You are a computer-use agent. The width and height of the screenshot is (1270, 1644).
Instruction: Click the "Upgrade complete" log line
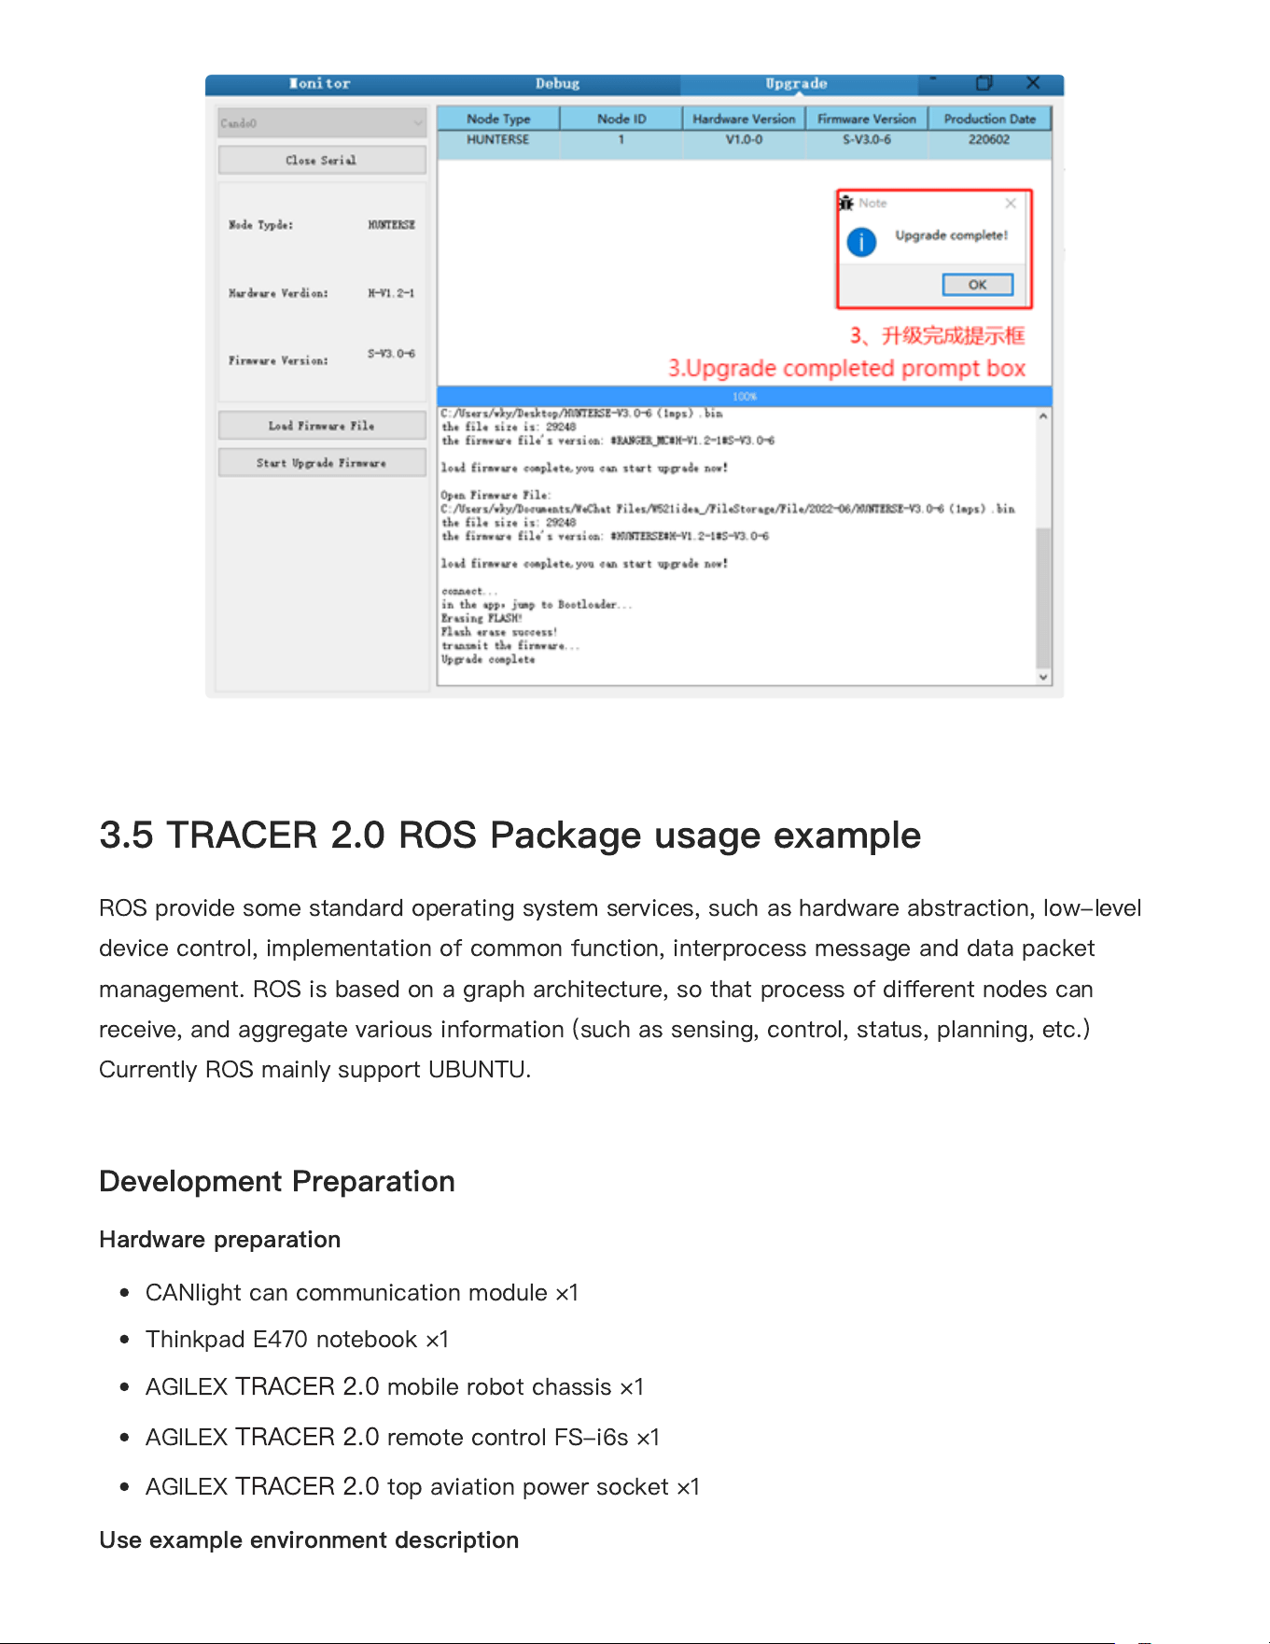tap(488, 660)
